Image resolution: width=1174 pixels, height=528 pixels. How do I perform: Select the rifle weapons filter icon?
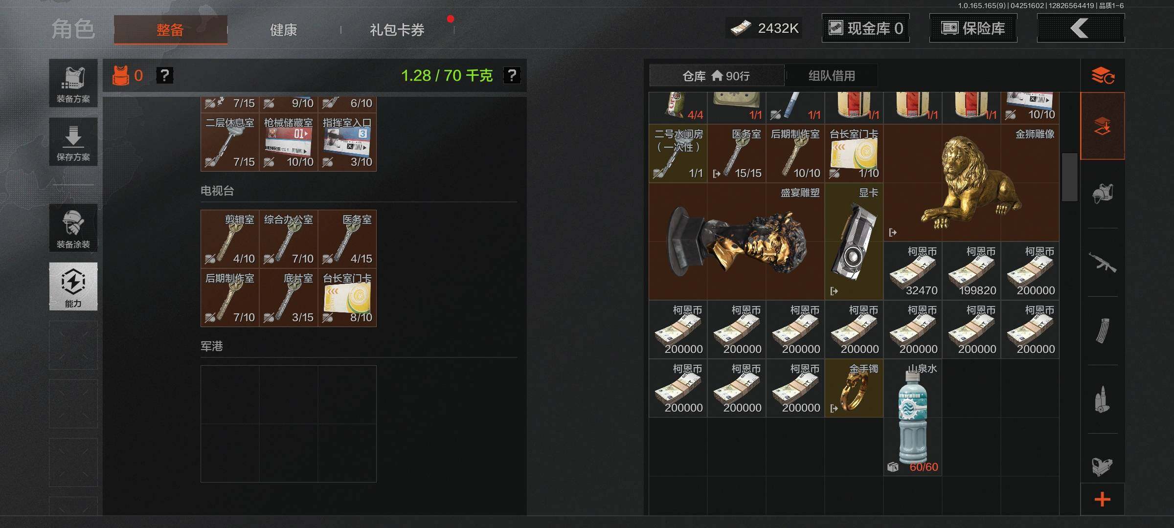(1103, 263)
